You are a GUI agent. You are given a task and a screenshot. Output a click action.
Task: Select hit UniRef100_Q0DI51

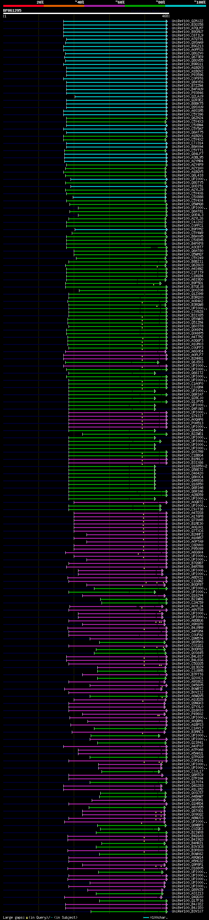tap(187, 186)
